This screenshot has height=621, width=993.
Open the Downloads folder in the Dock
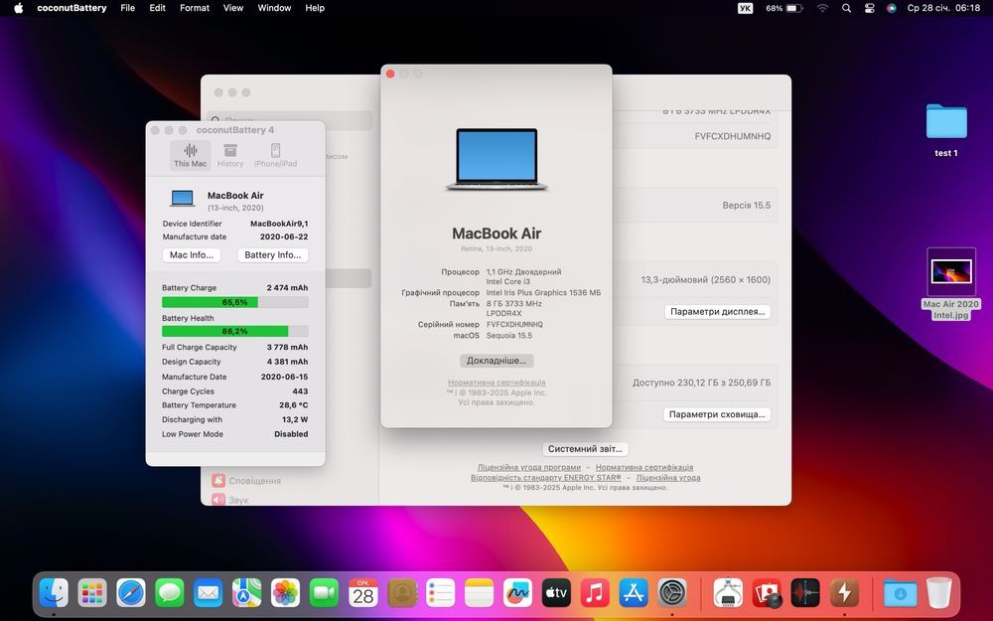900,594
